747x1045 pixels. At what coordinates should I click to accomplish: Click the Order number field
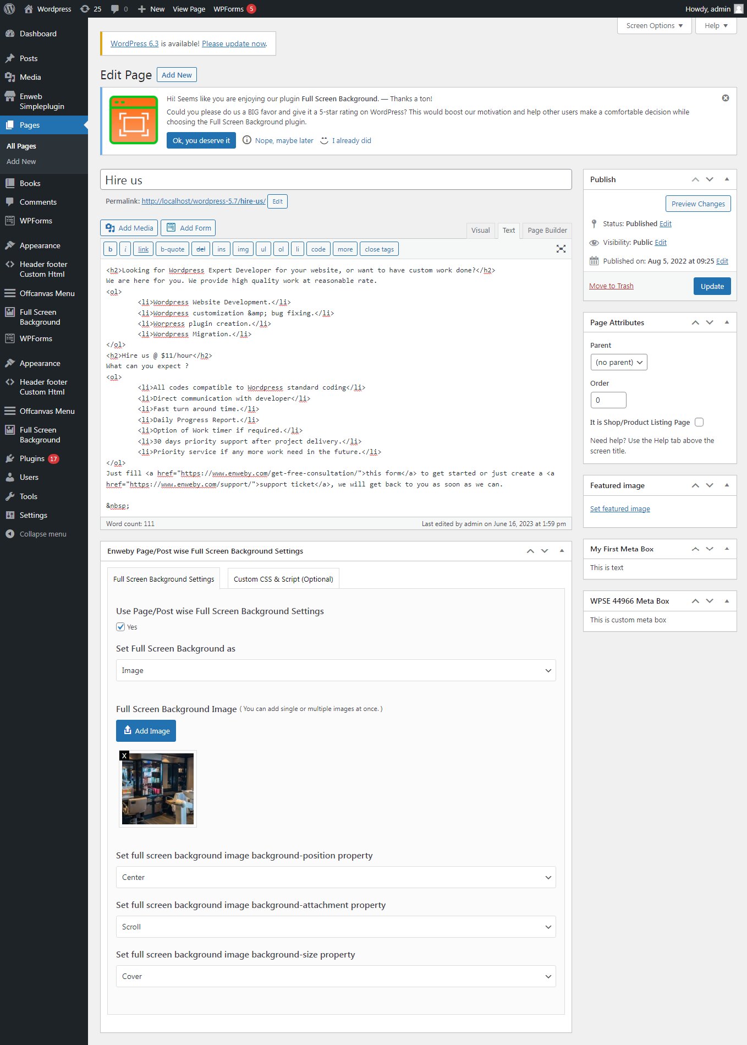[608, 400]
